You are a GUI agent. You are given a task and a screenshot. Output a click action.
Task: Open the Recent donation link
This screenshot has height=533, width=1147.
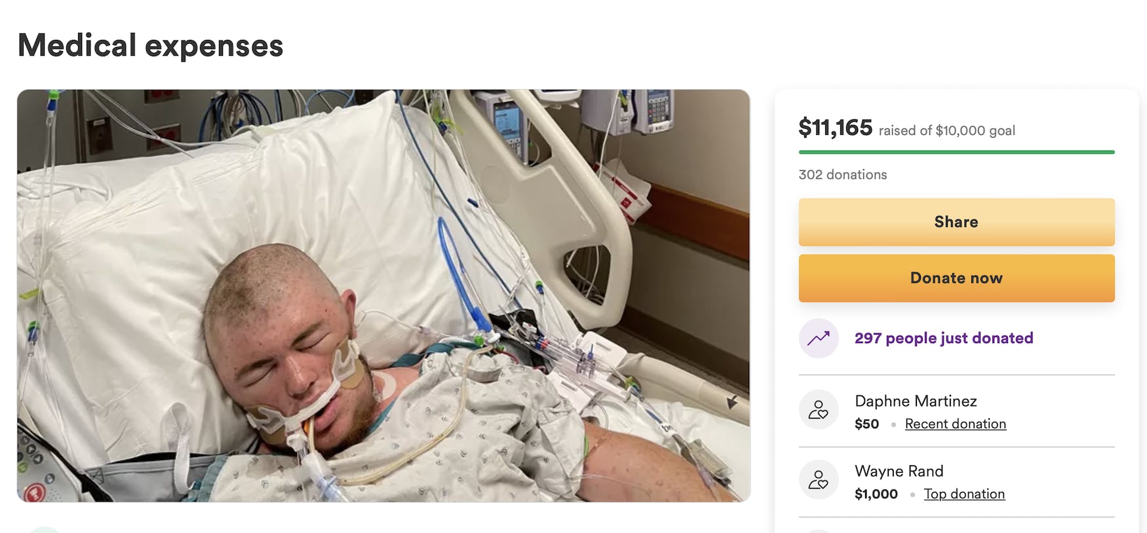click(x=955, y=424)
